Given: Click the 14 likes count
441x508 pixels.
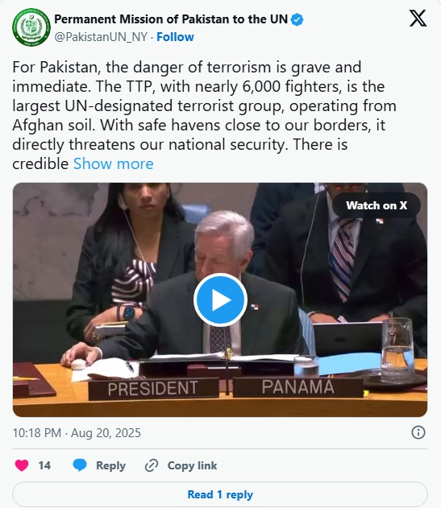Looking at the screenshot, I should [44, 465].
